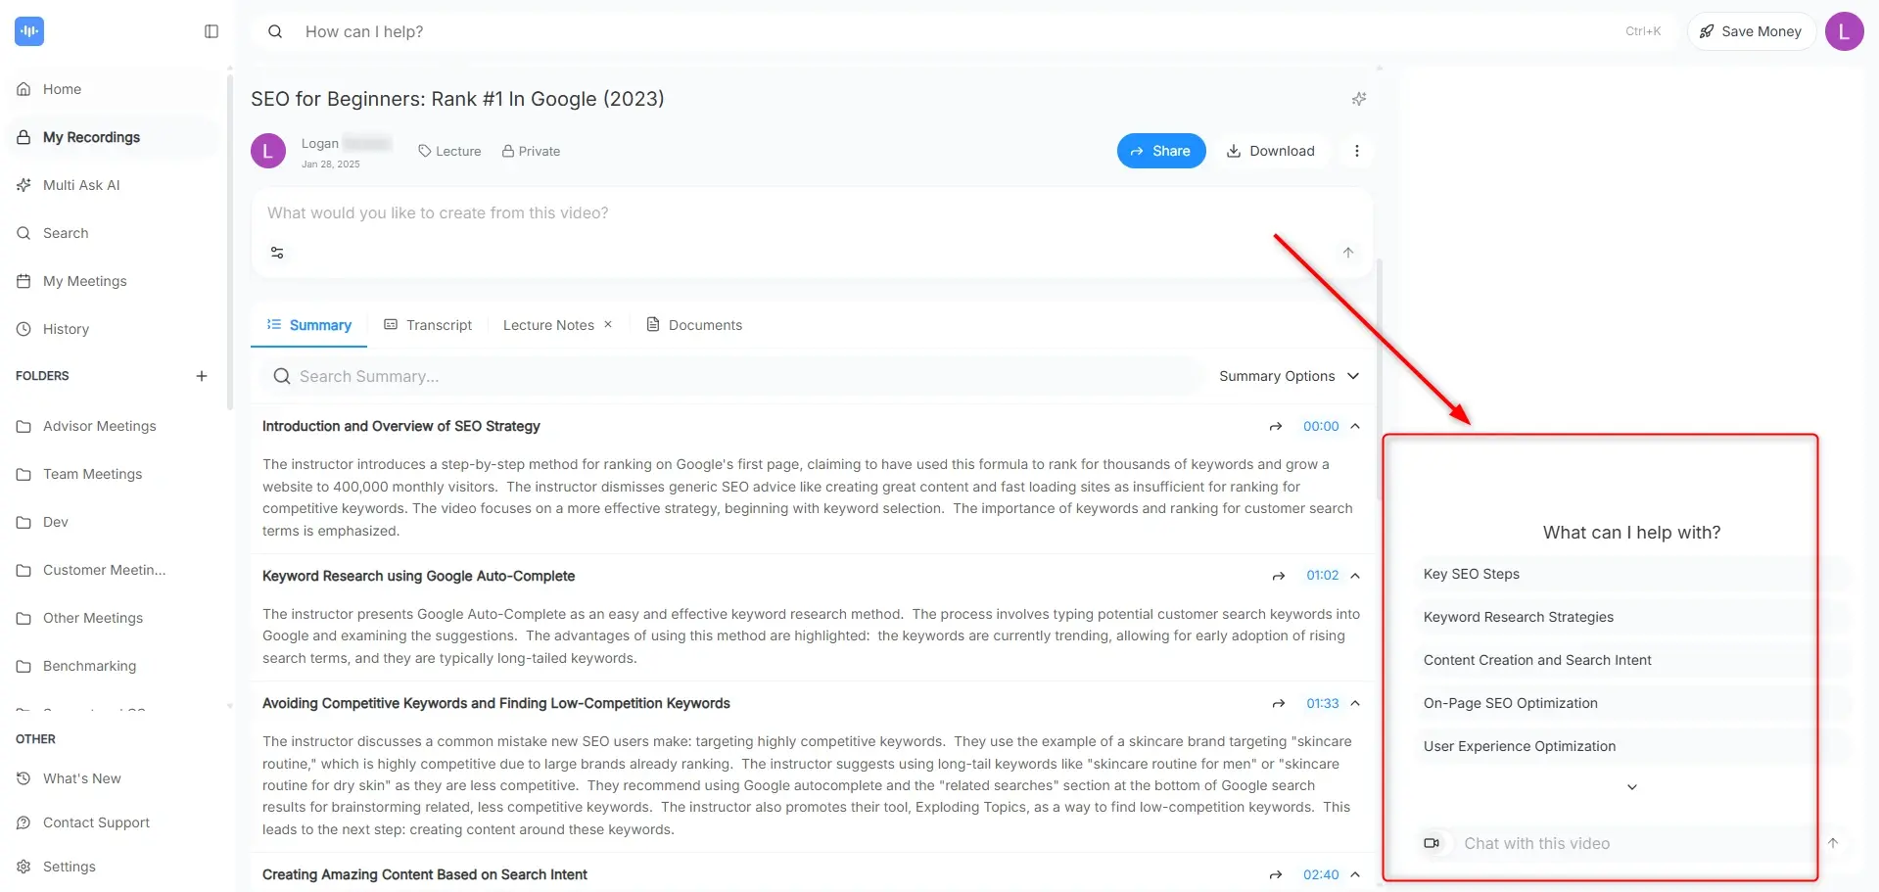1879x892 pixels.
Task: Click the app logo in the top corner
Action: [x=30, y=30]
